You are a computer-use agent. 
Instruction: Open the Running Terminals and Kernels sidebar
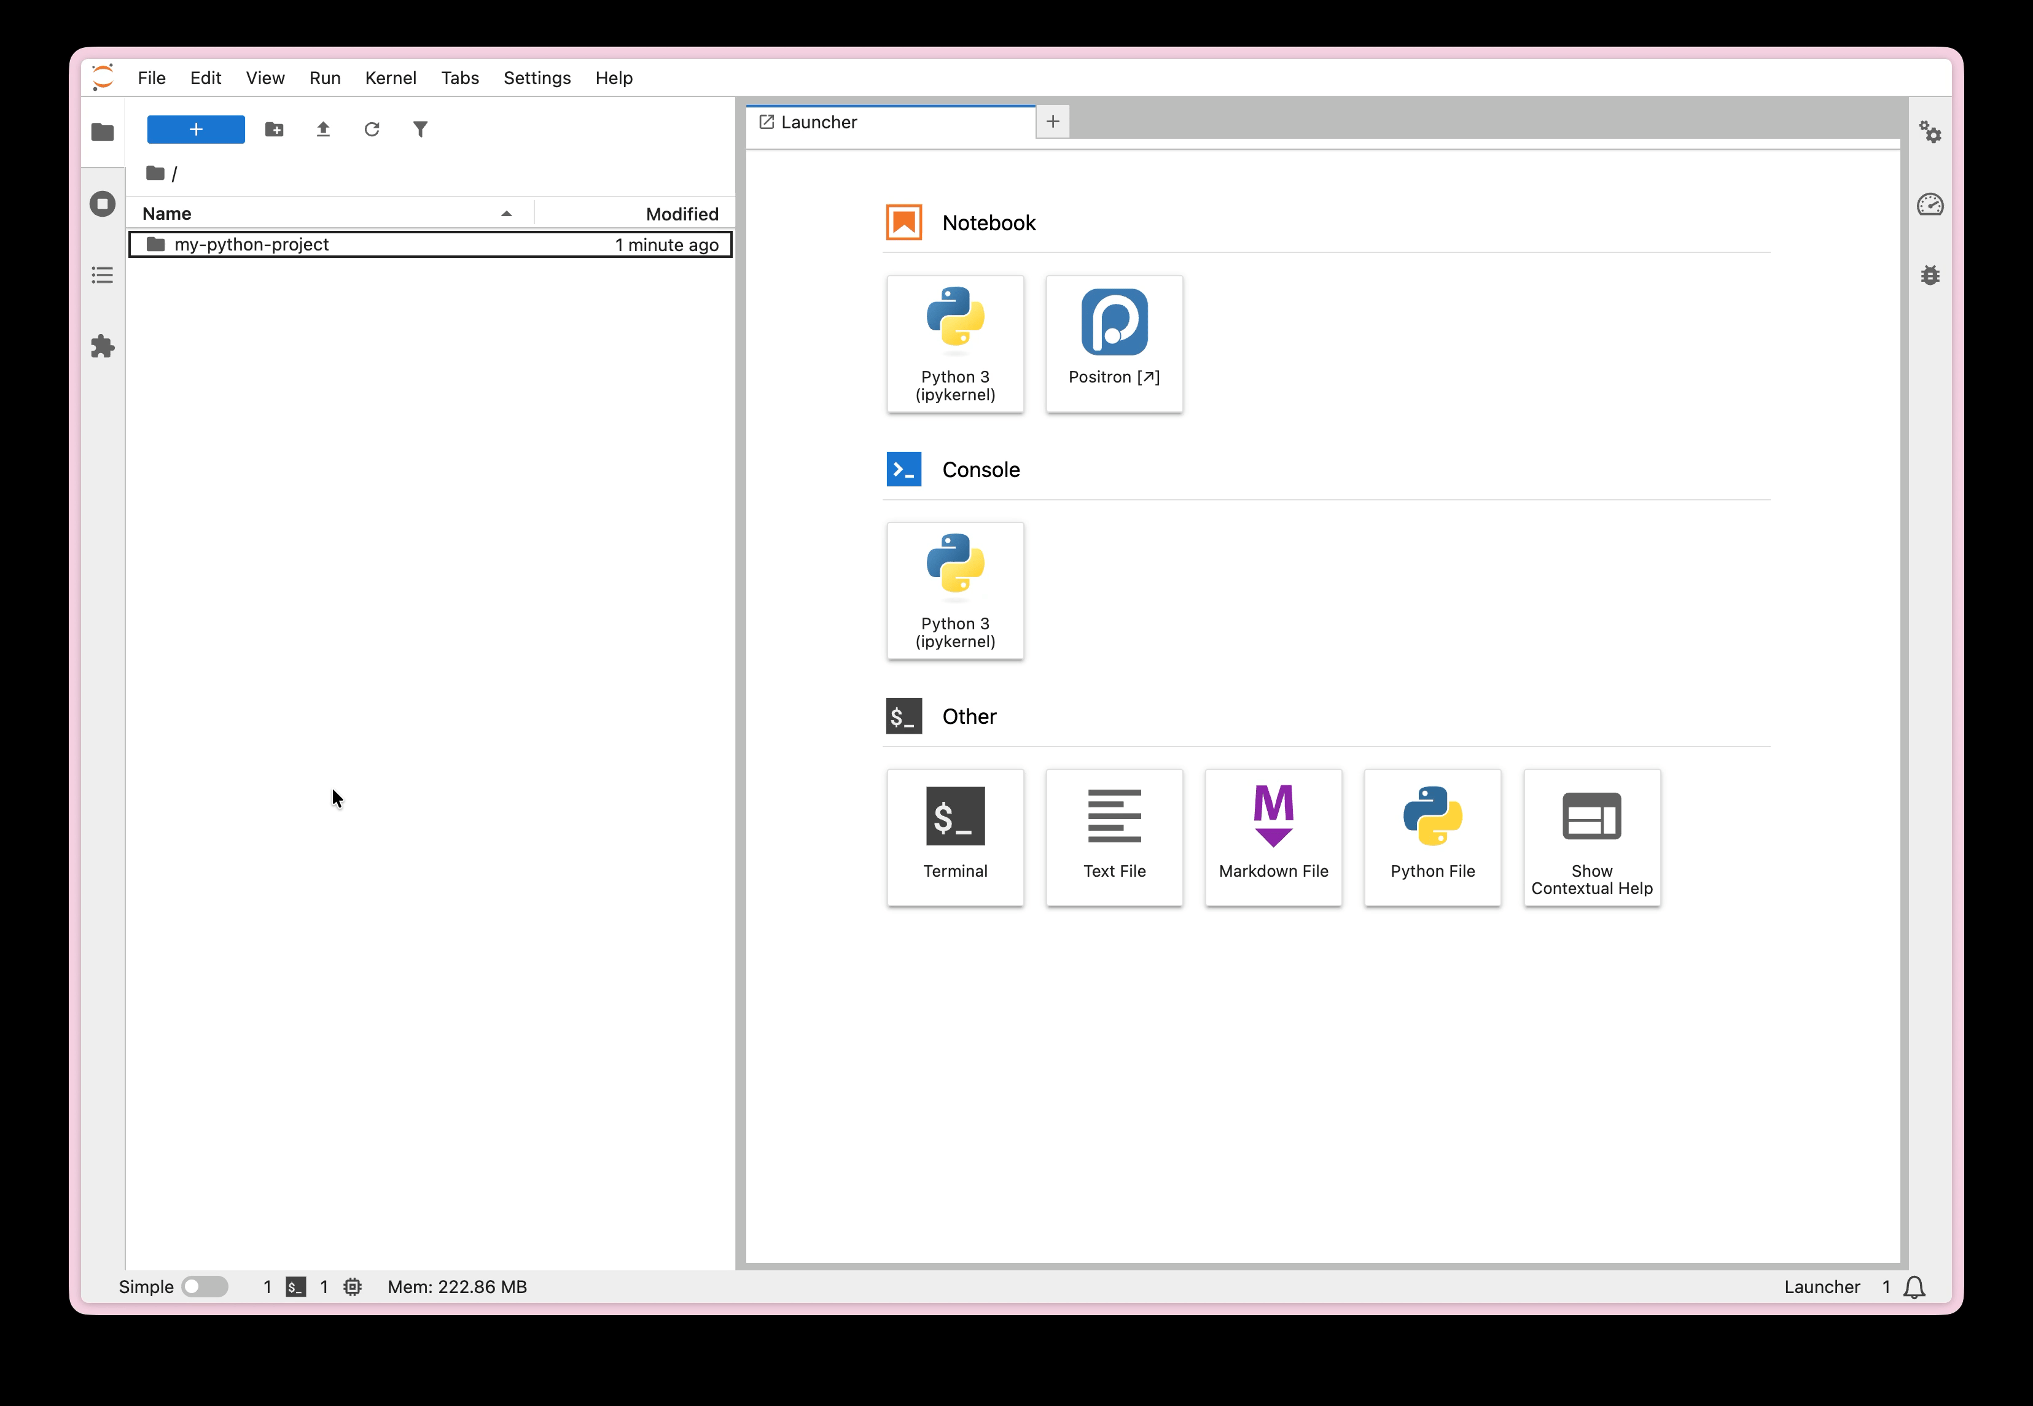click(x=102, y=204)
